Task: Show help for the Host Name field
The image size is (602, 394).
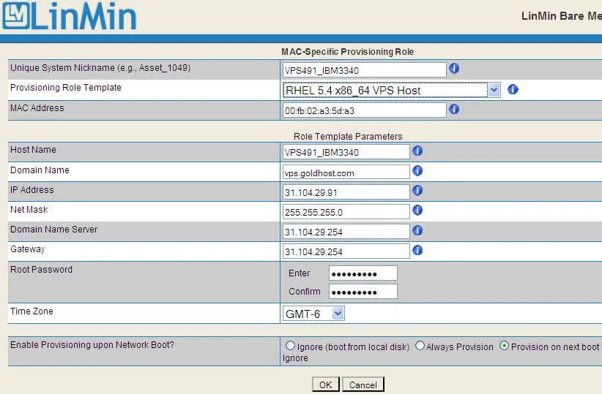Action: click(x=417, y=151)
